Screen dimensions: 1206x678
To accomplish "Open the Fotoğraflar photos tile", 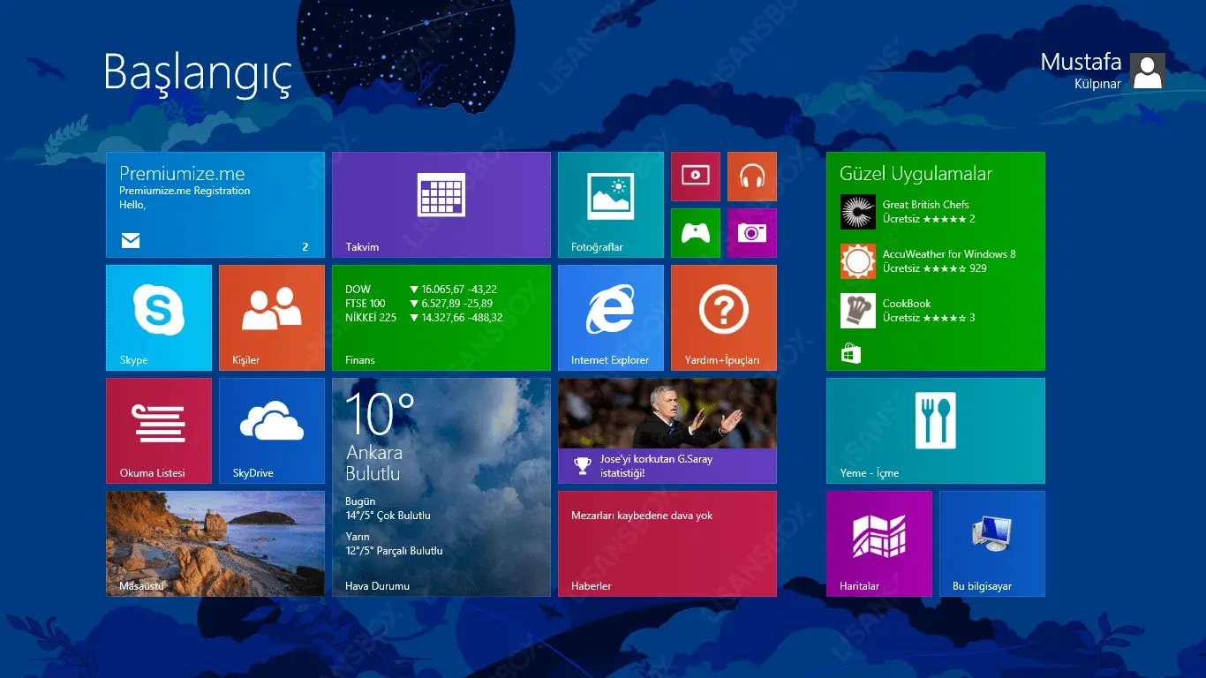I will coord(611,205).
